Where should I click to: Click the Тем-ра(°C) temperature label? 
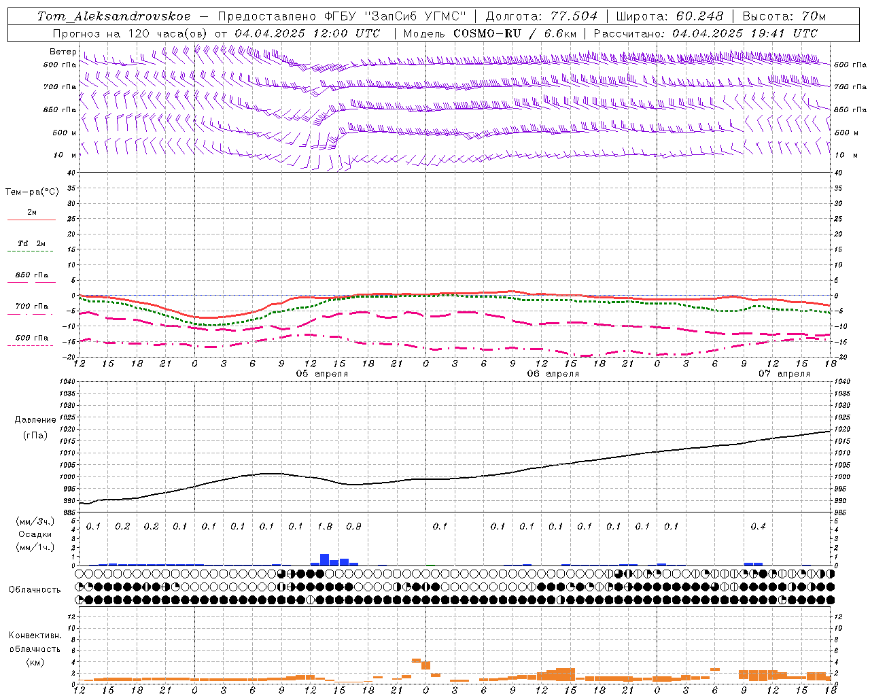point(32,192)
